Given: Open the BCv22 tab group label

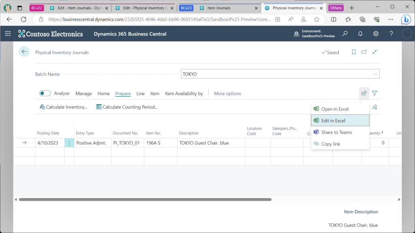Looking at the screenshot, I should click(36, 8).
